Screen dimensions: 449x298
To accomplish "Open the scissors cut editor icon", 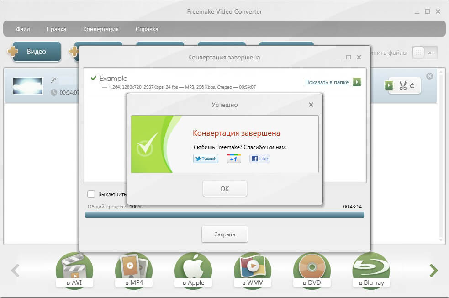I will pos(403,85).
